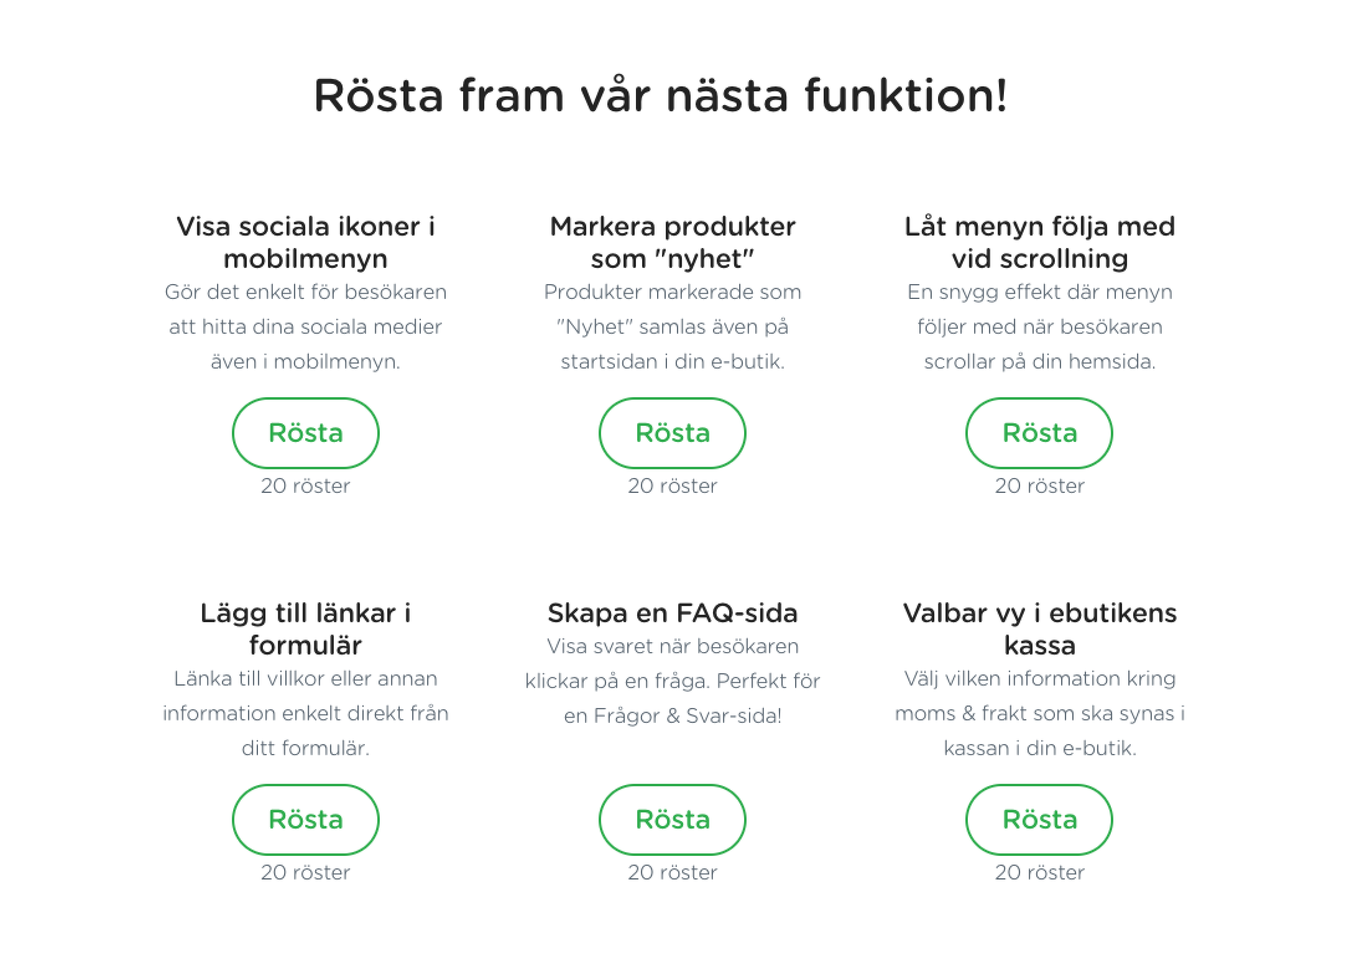Screen dimensions: 1357x974
Task: Click Rösta for Lägg till länkar i formulär
Action: pyautogui.click(x=305, y=819)
